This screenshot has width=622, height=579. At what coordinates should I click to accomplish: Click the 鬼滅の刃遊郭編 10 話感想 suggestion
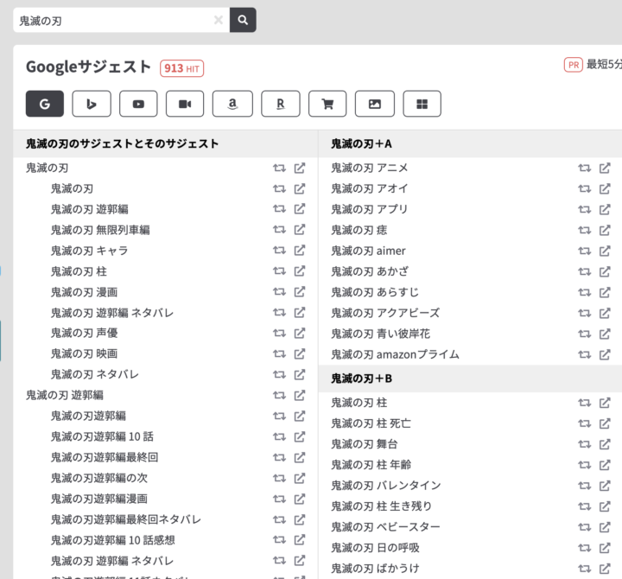[113, 540]
